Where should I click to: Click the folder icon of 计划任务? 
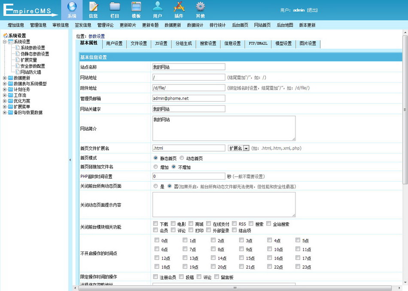(10, 89)
